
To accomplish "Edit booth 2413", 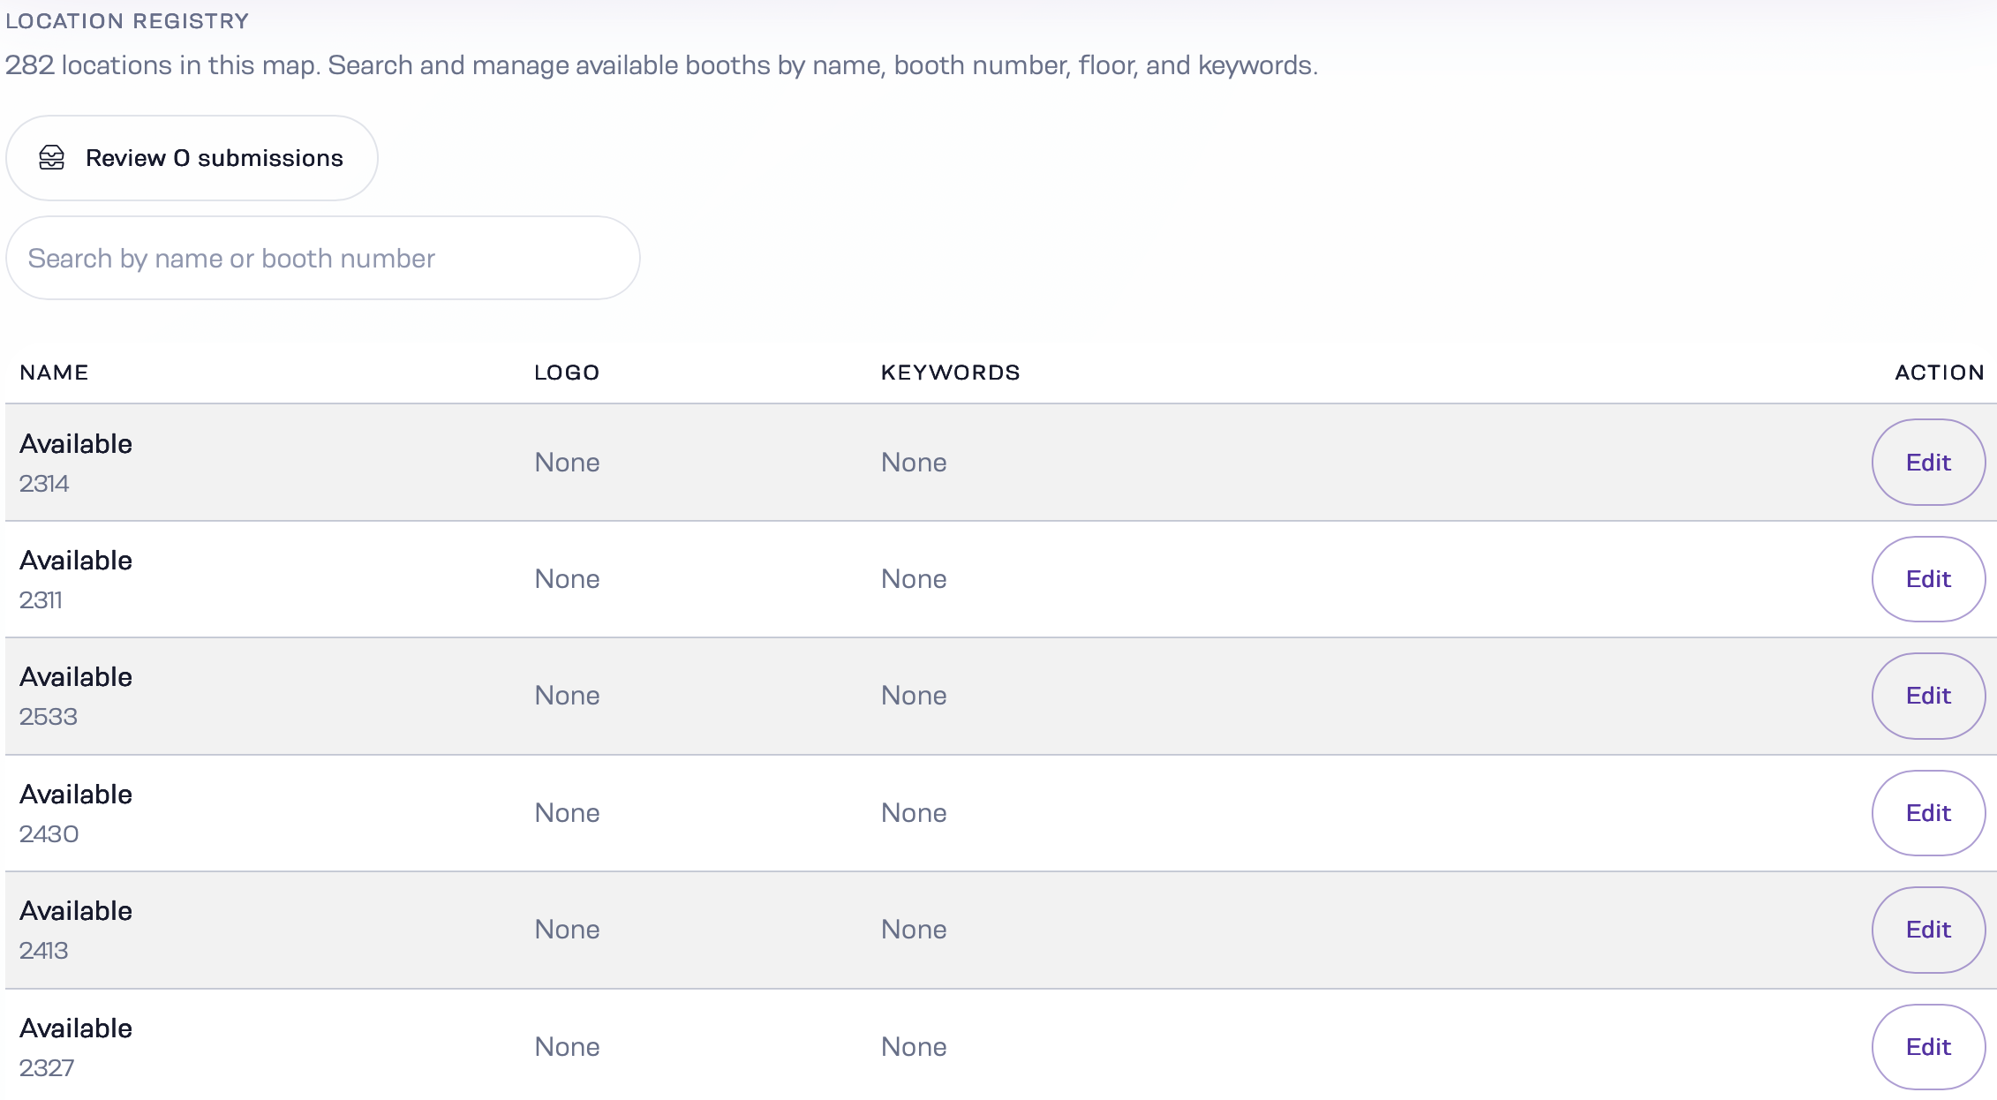I will click(x=1928, y=930).
